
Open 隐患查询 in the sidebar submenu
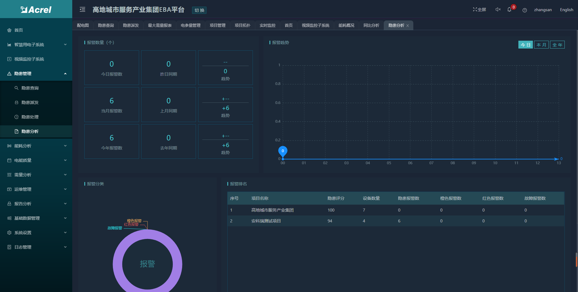tap(30, 88)
